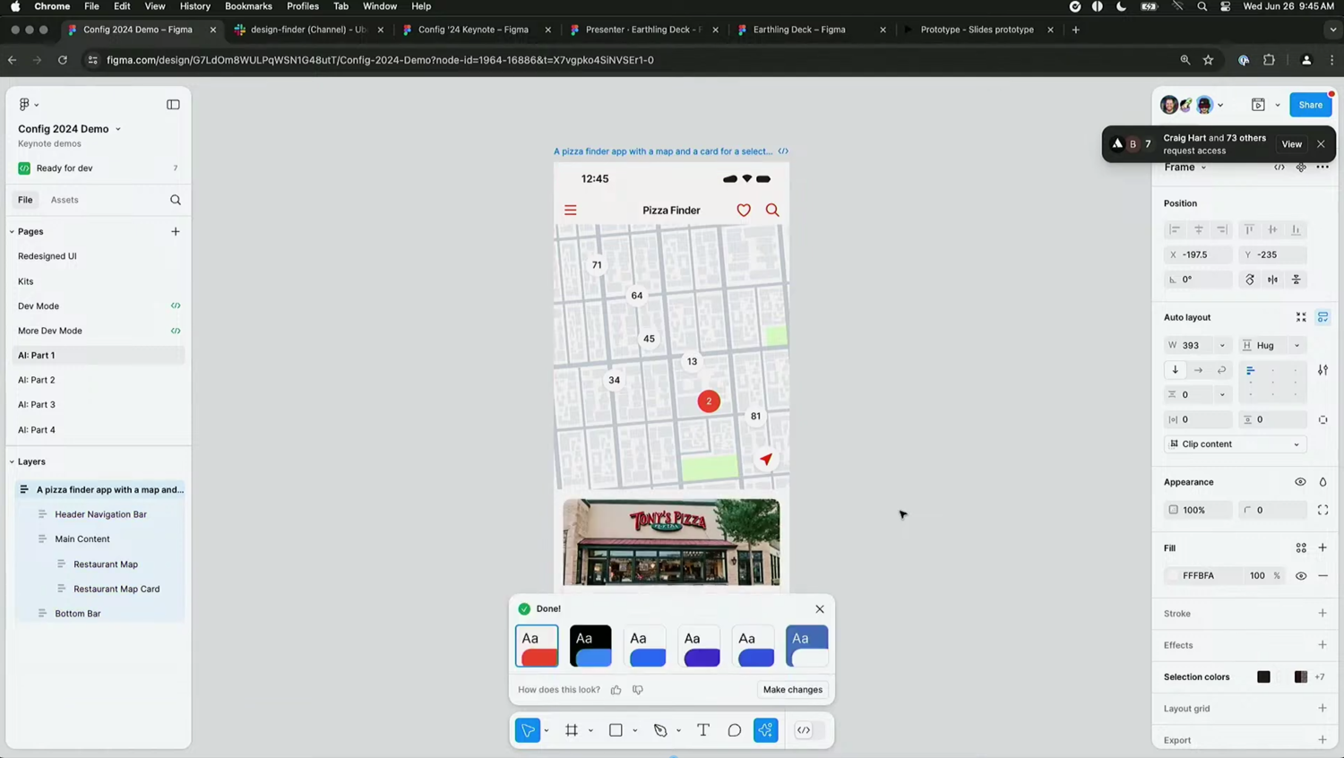
Task: Click the Make changes button
Action: click(792, 690)
